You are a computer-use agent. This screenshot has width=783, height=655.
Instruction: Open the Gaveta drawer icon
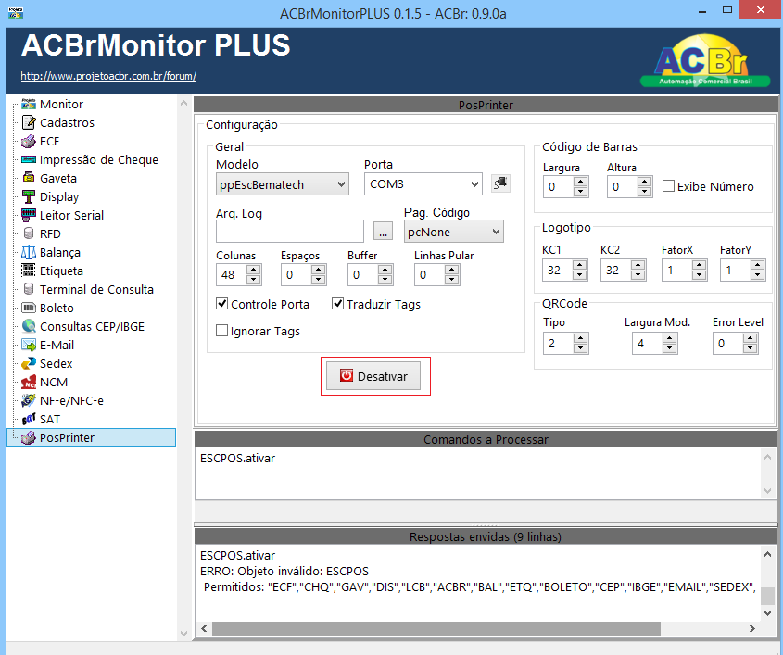tap(29, 178)
